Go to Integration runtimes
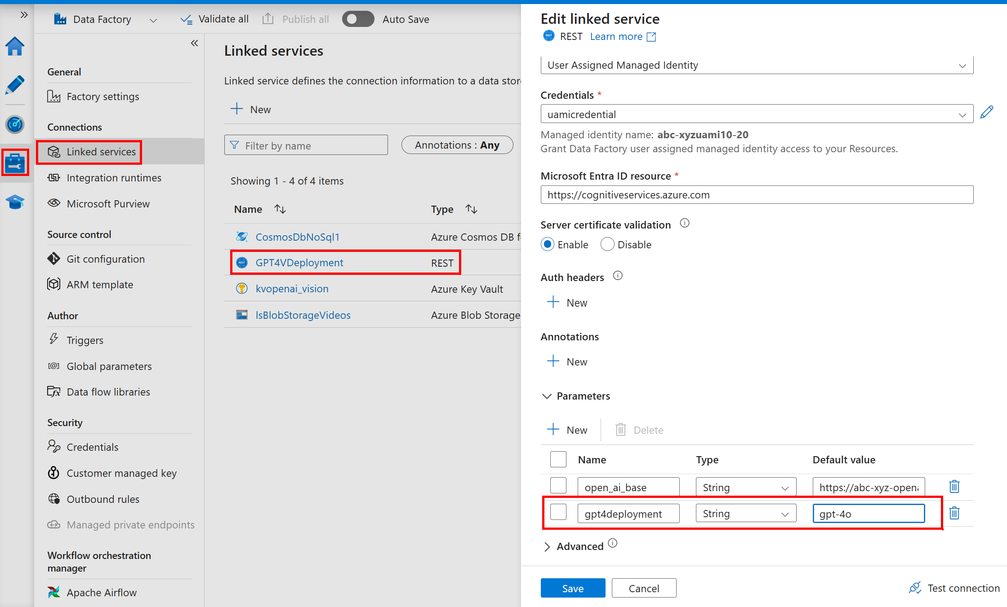 (114, 178)
